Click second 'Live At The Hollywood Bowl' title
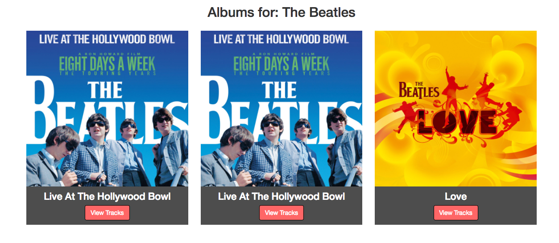 coord(282,196)
